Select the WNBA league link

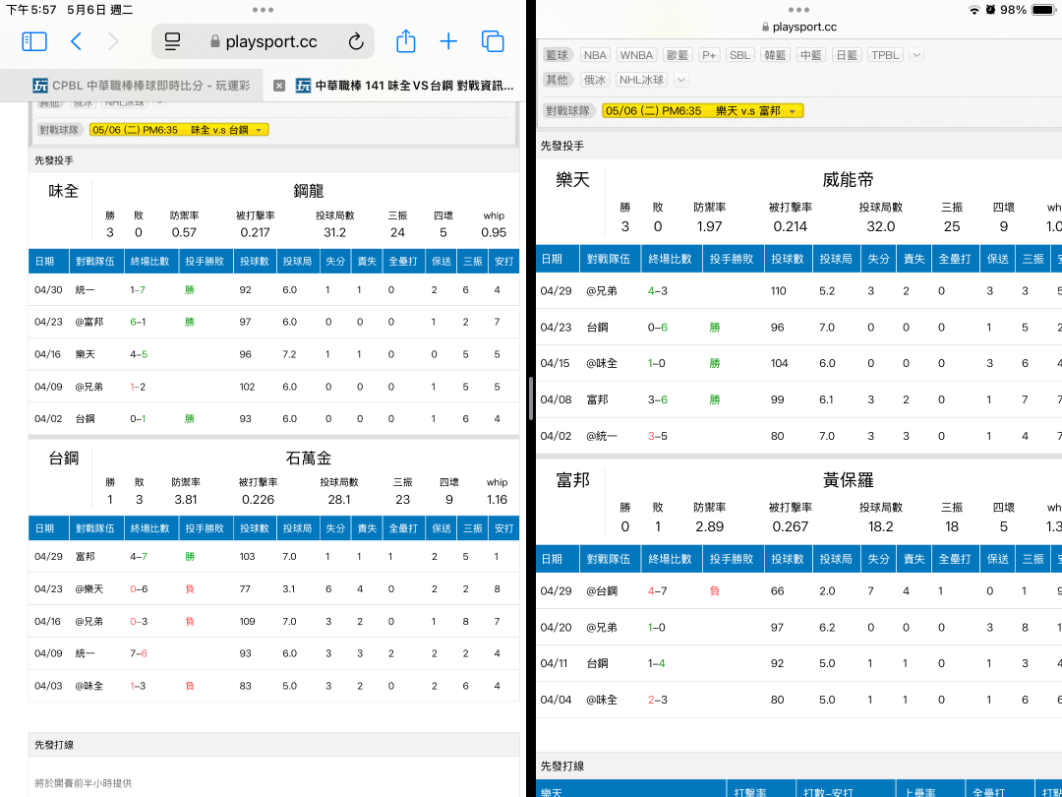click(636, 55)
